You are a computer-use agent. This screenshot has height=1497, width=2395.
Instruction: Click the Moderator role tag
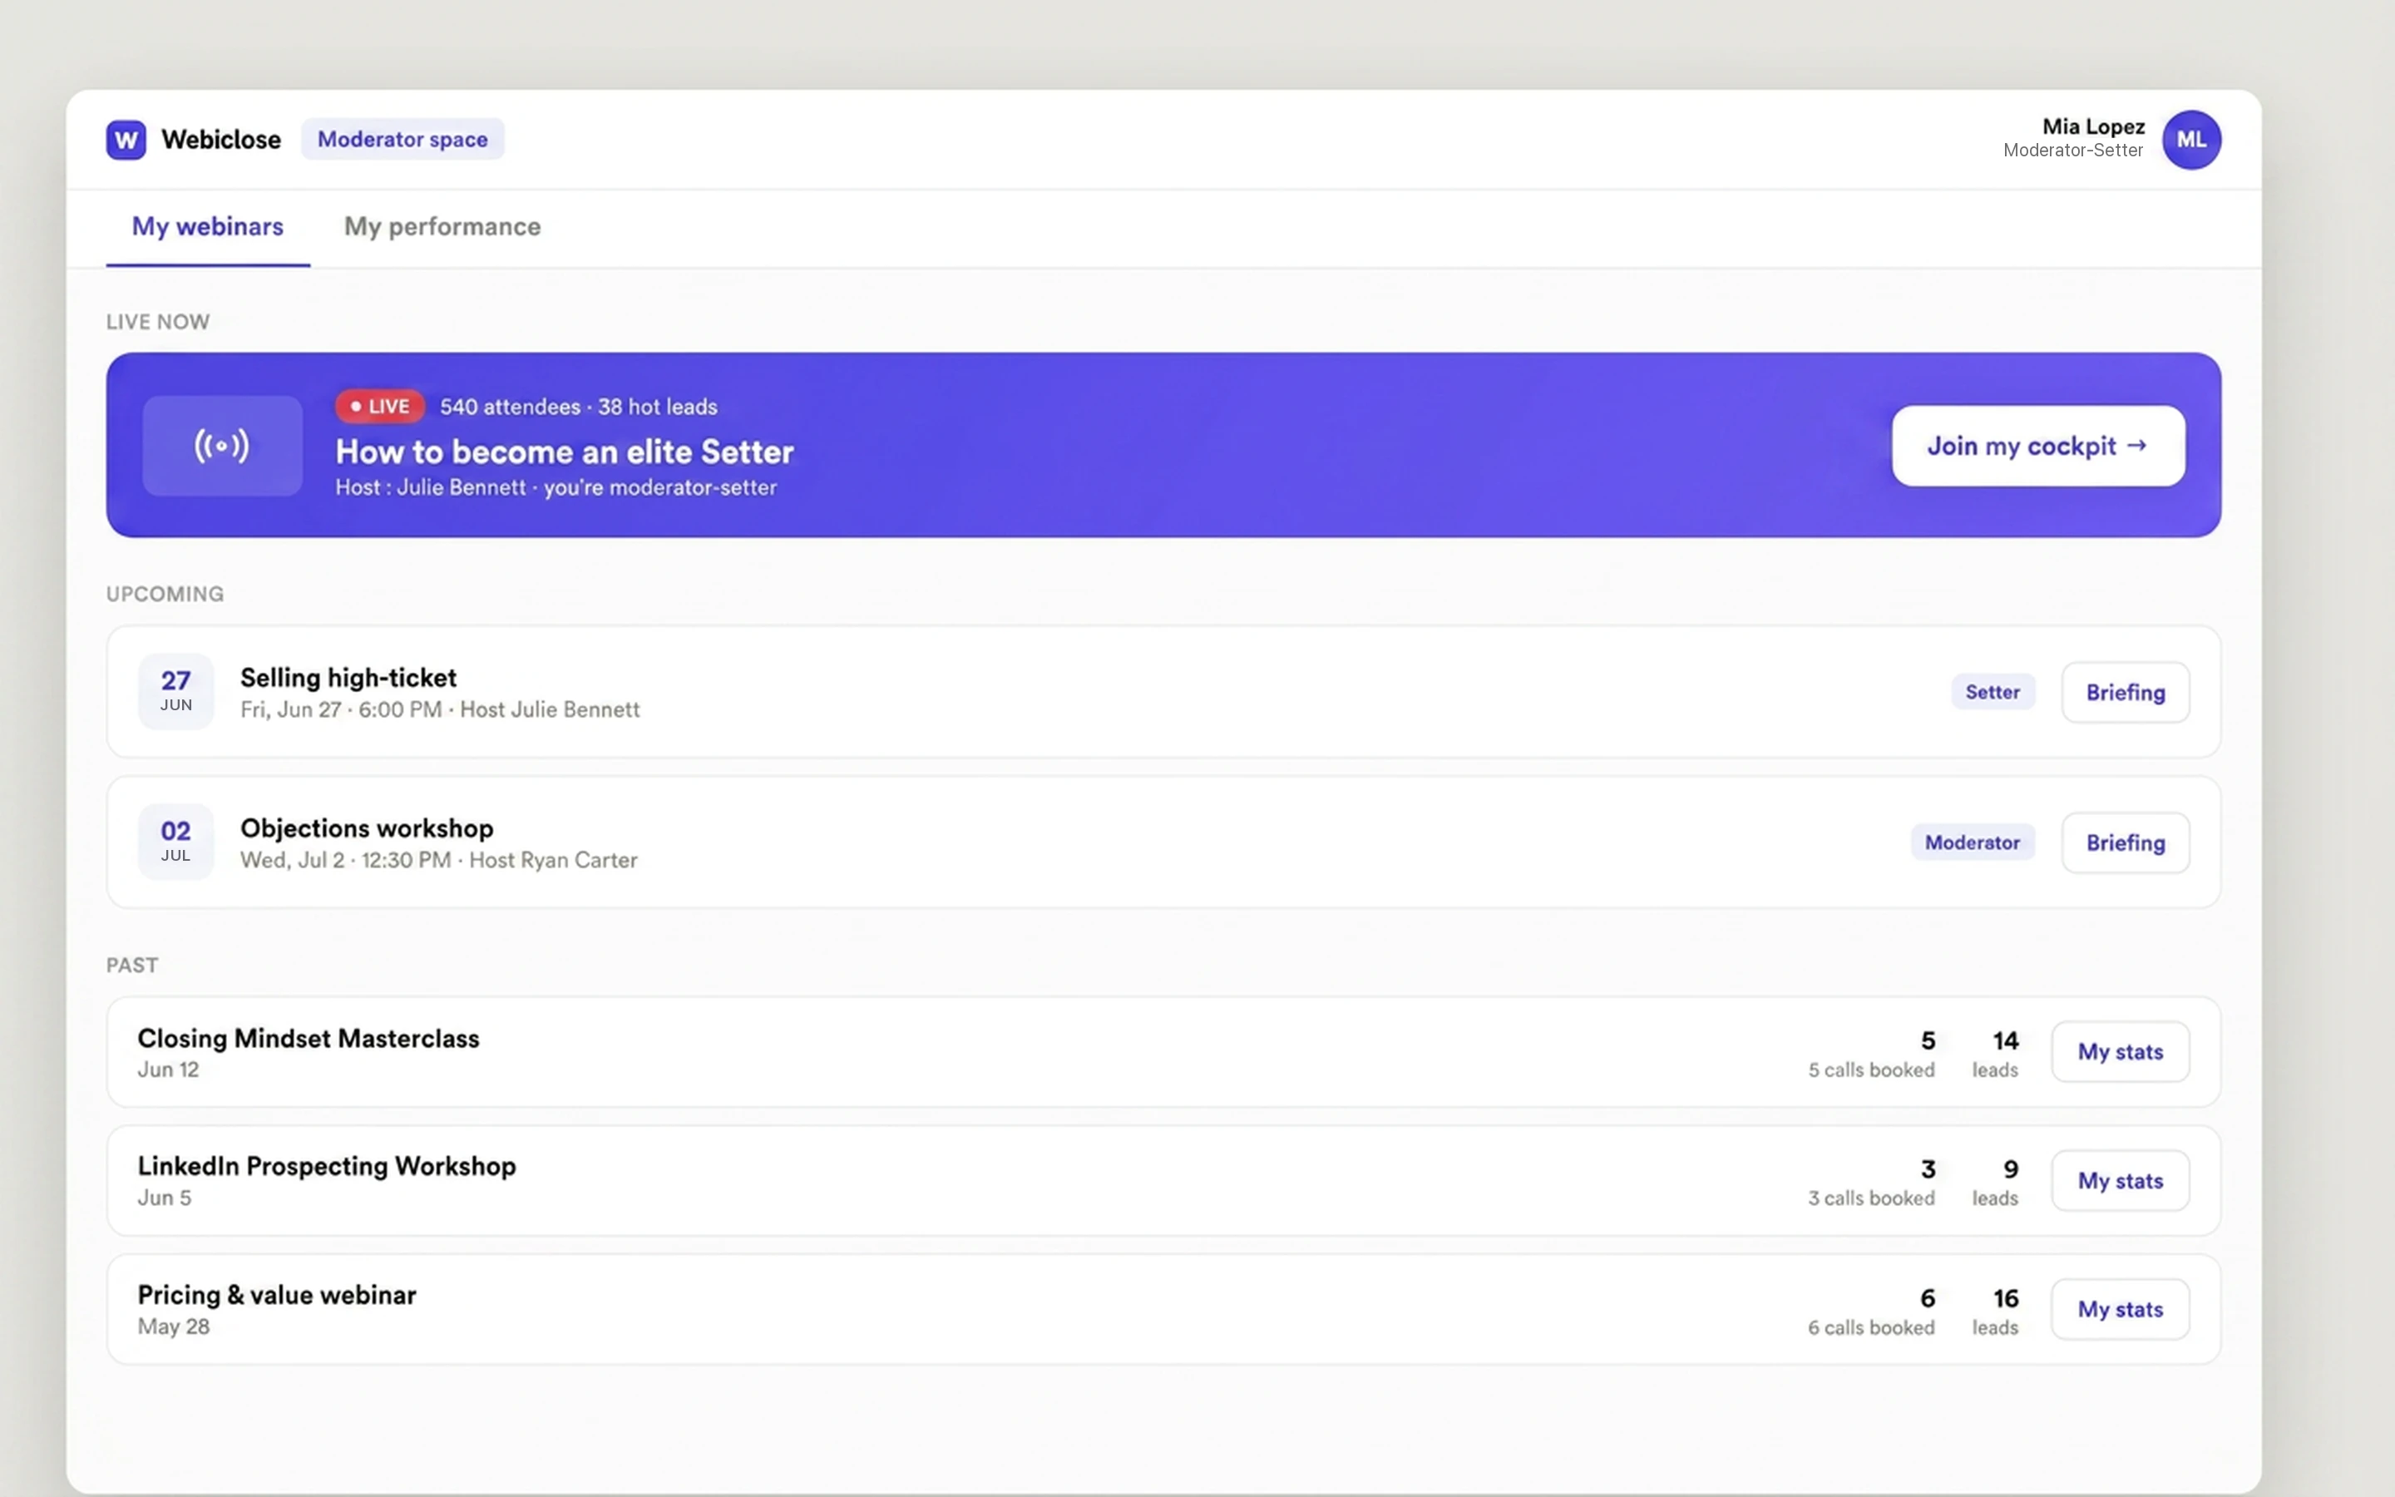(1973, 842)
